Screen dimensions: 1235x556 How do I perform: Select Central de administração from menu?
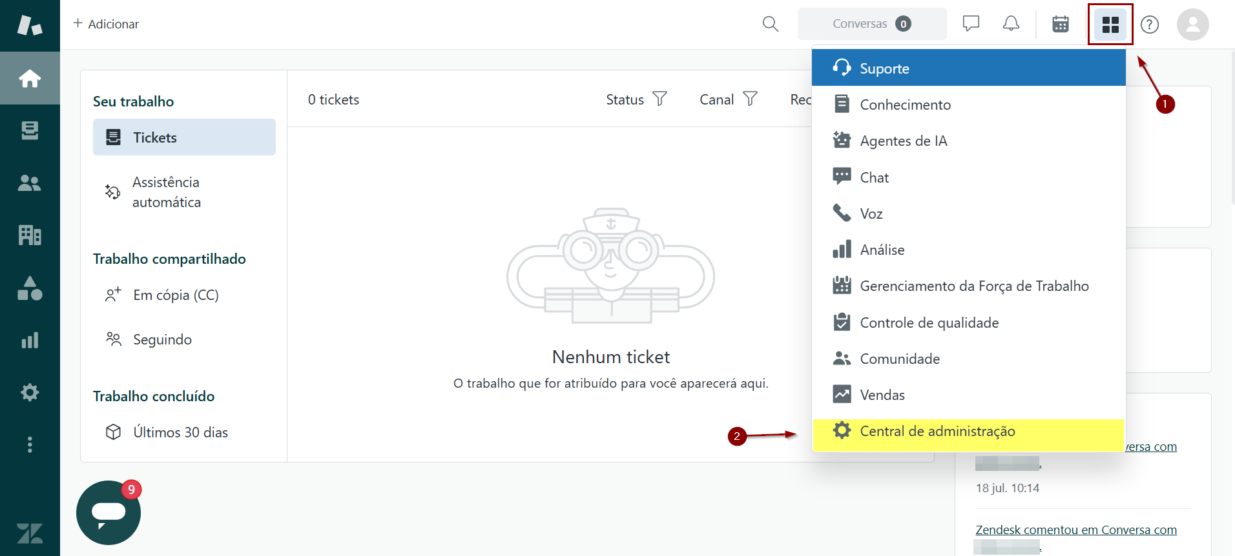[937, 432]
